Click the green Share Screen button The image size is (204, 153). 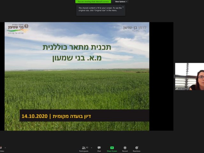[x=112, y=149]
